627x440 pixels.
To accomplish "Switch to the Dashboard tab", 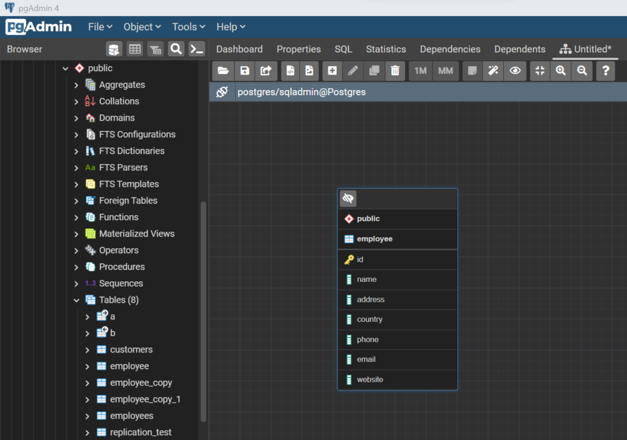I will coord(239,48).
